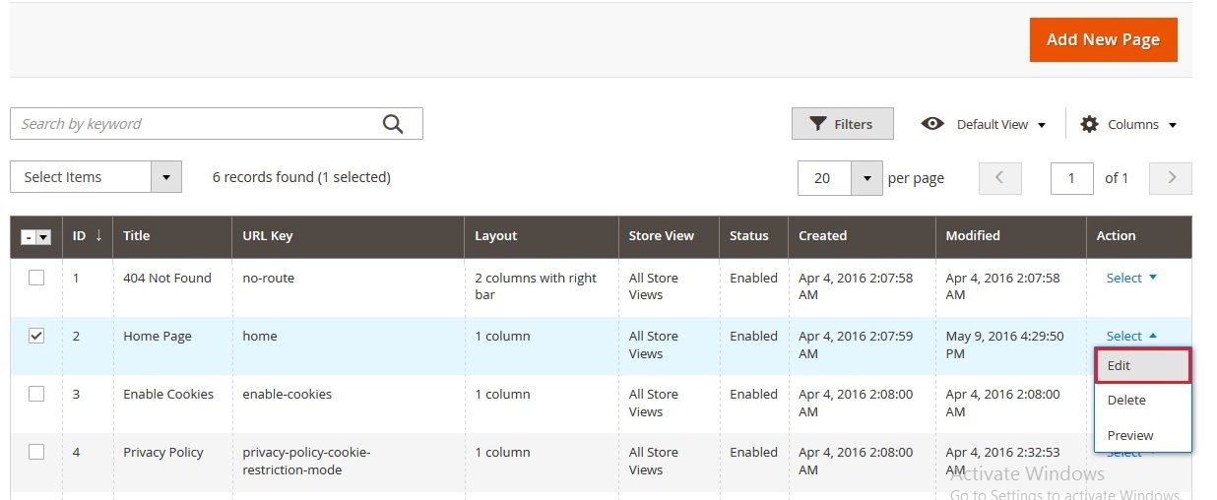Tick the Privacy Policy row checkbox
The image size is (1217, 500).
36,452
